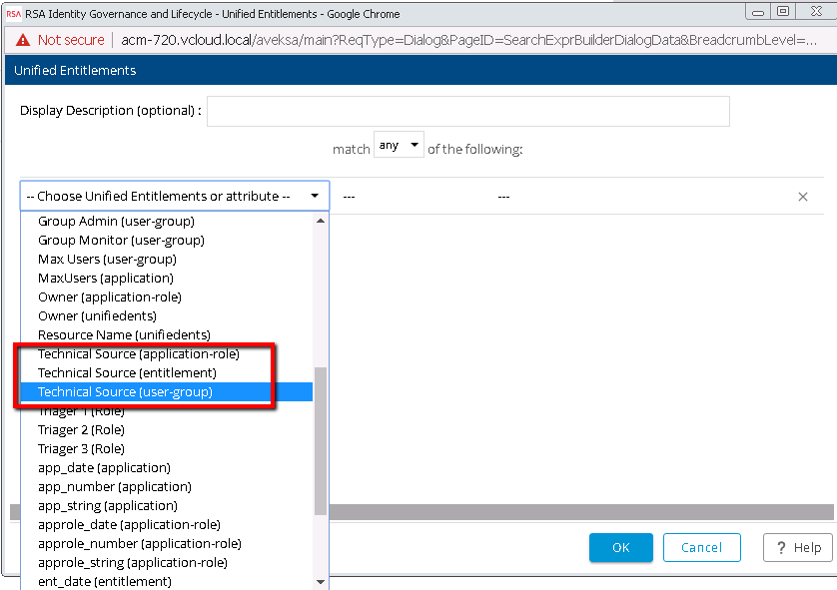Click the RSA favicon in title bar
Image resolution: width=837 pixels, height=590 pixels.
pyautogui.click(x=13, y=13)
